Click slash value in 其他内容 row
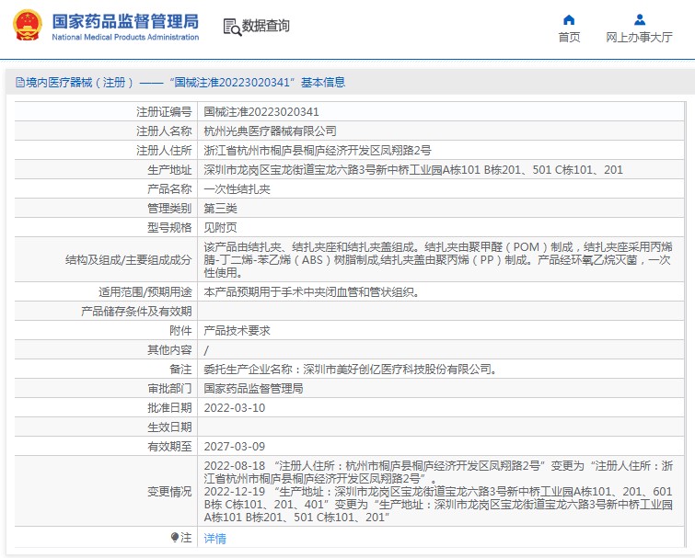This screenshot has height=558, width=695. pos(206,350)
